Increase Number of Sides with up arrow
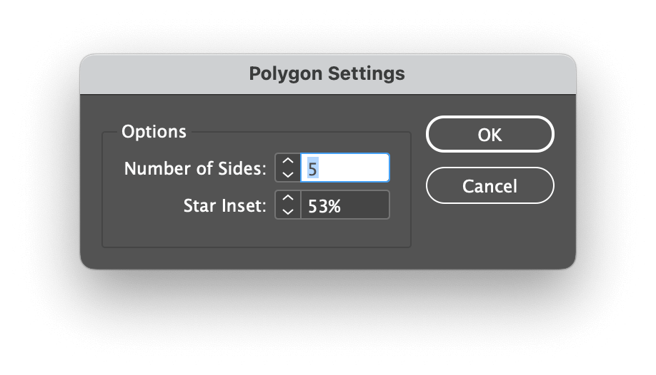This screenshot has width=656, height=375. [x=288, y=161]
